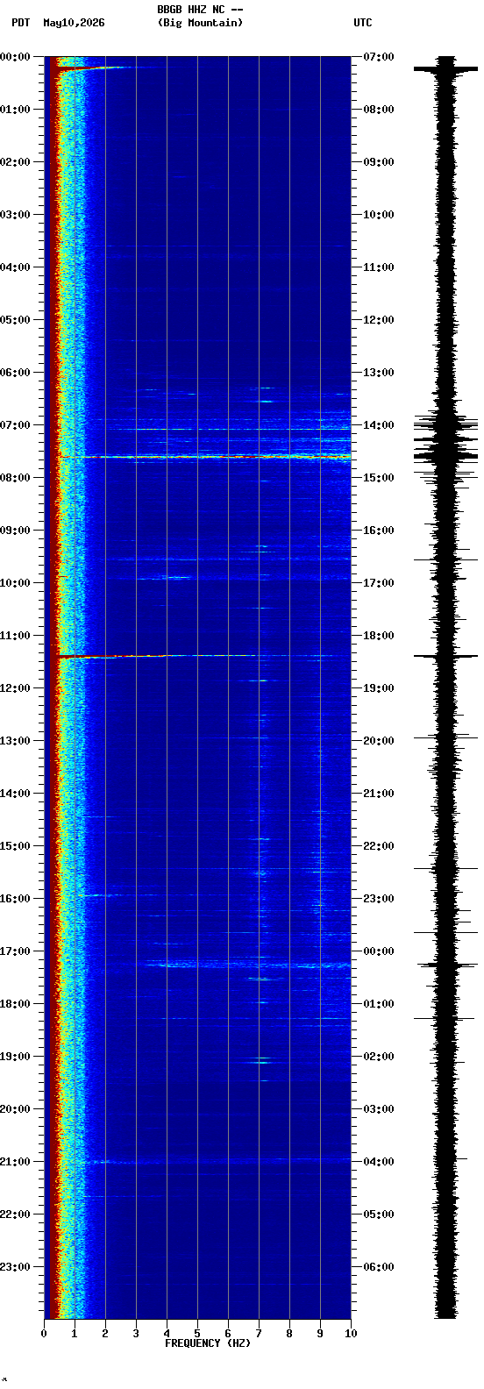
Task: Click the PDT time label '22:00'
Action: click(x=14, y=1214)
